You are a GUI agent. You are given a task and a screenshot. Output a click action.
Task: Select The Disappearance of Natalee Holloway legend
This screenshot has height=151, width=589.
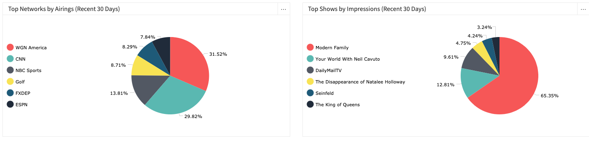(x=356, y=82)
